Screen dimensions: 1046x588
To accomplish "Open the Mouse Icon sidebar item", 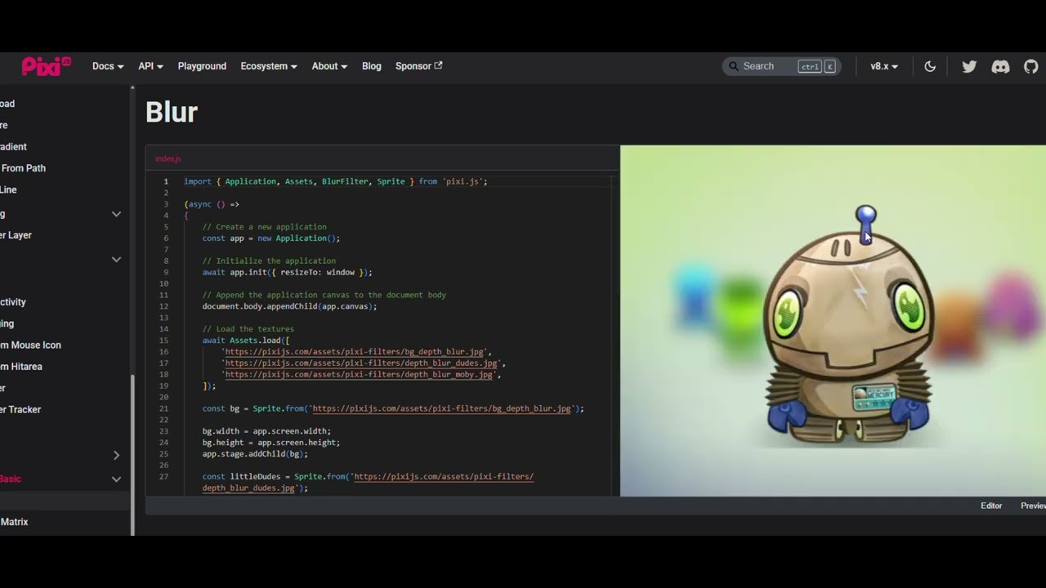I will pos(31,345).
